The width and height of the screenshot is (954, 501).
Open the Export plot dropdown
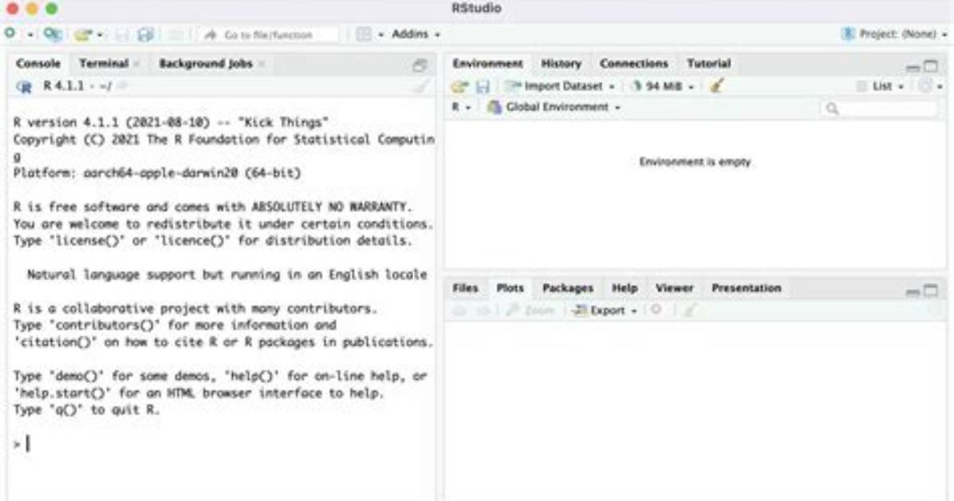click(605, 310)
